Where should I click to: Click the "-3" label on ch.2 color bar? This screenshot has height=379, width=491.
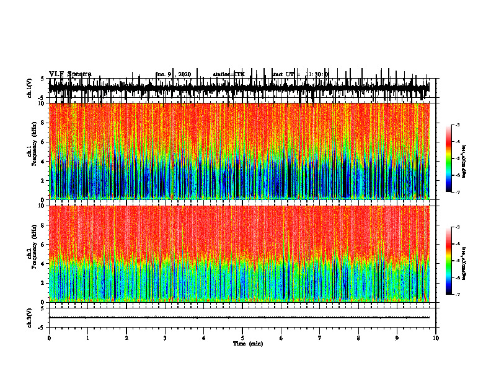(458, 227)
